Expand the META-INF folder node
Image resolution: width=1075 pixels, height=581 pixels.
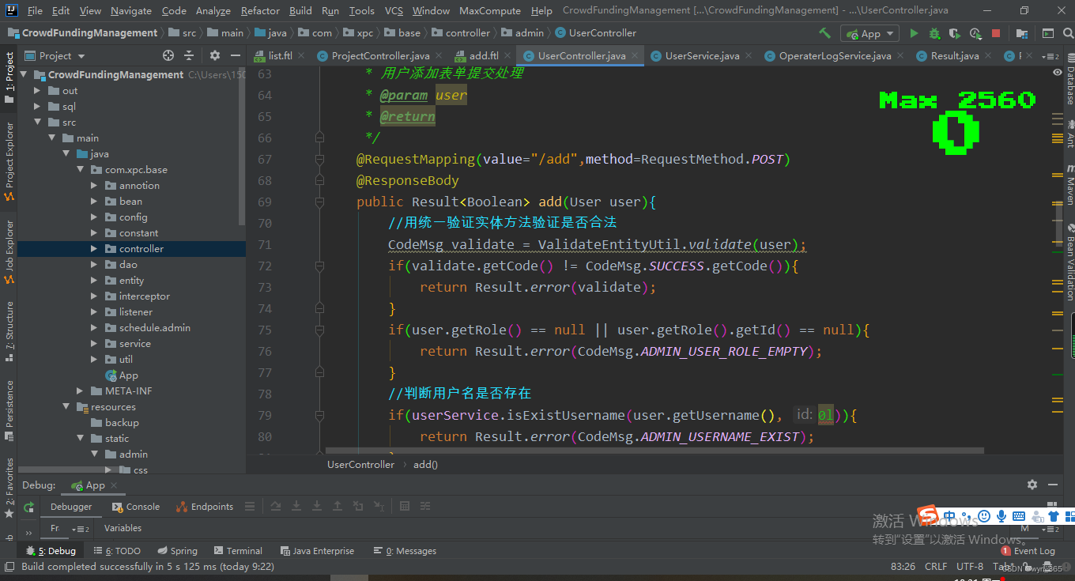pyautogui.click(x=80, y=391)
